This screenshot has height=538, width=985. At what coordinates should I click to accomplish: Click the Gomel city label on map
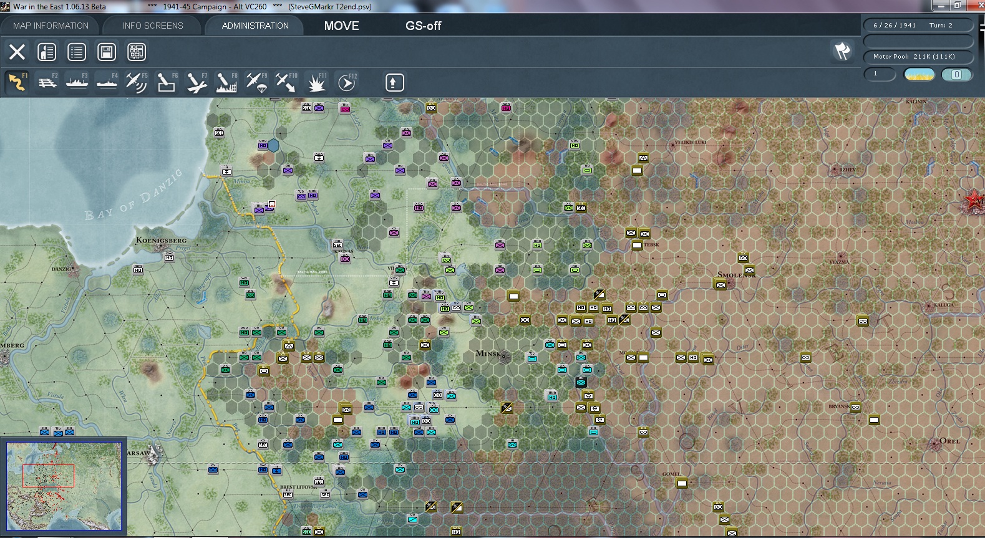point(671,474)
